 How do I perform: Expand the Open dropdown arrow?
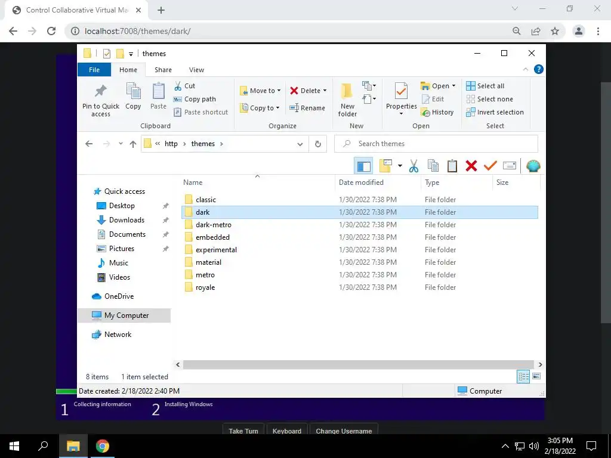453,86
